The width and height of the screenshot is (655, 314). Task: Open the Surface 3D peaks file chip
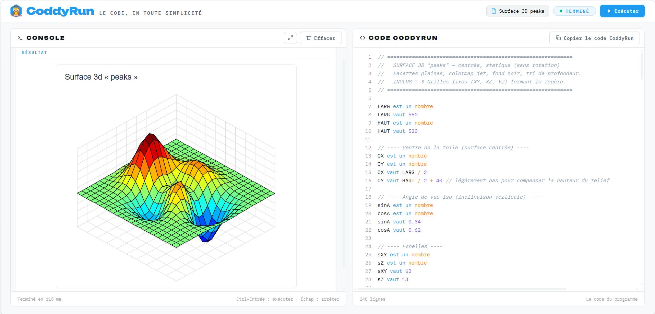coord(517,11)
